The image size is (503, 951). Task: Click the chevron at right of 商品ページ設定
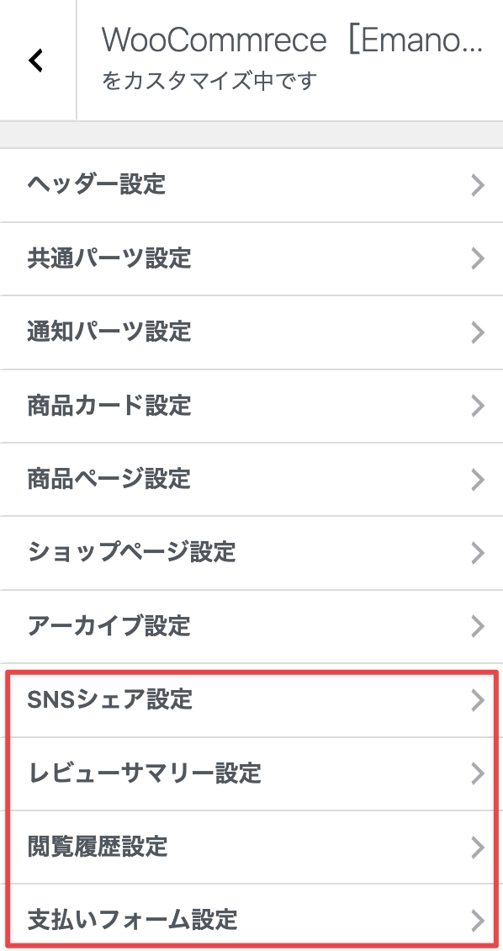coord(478,479)
